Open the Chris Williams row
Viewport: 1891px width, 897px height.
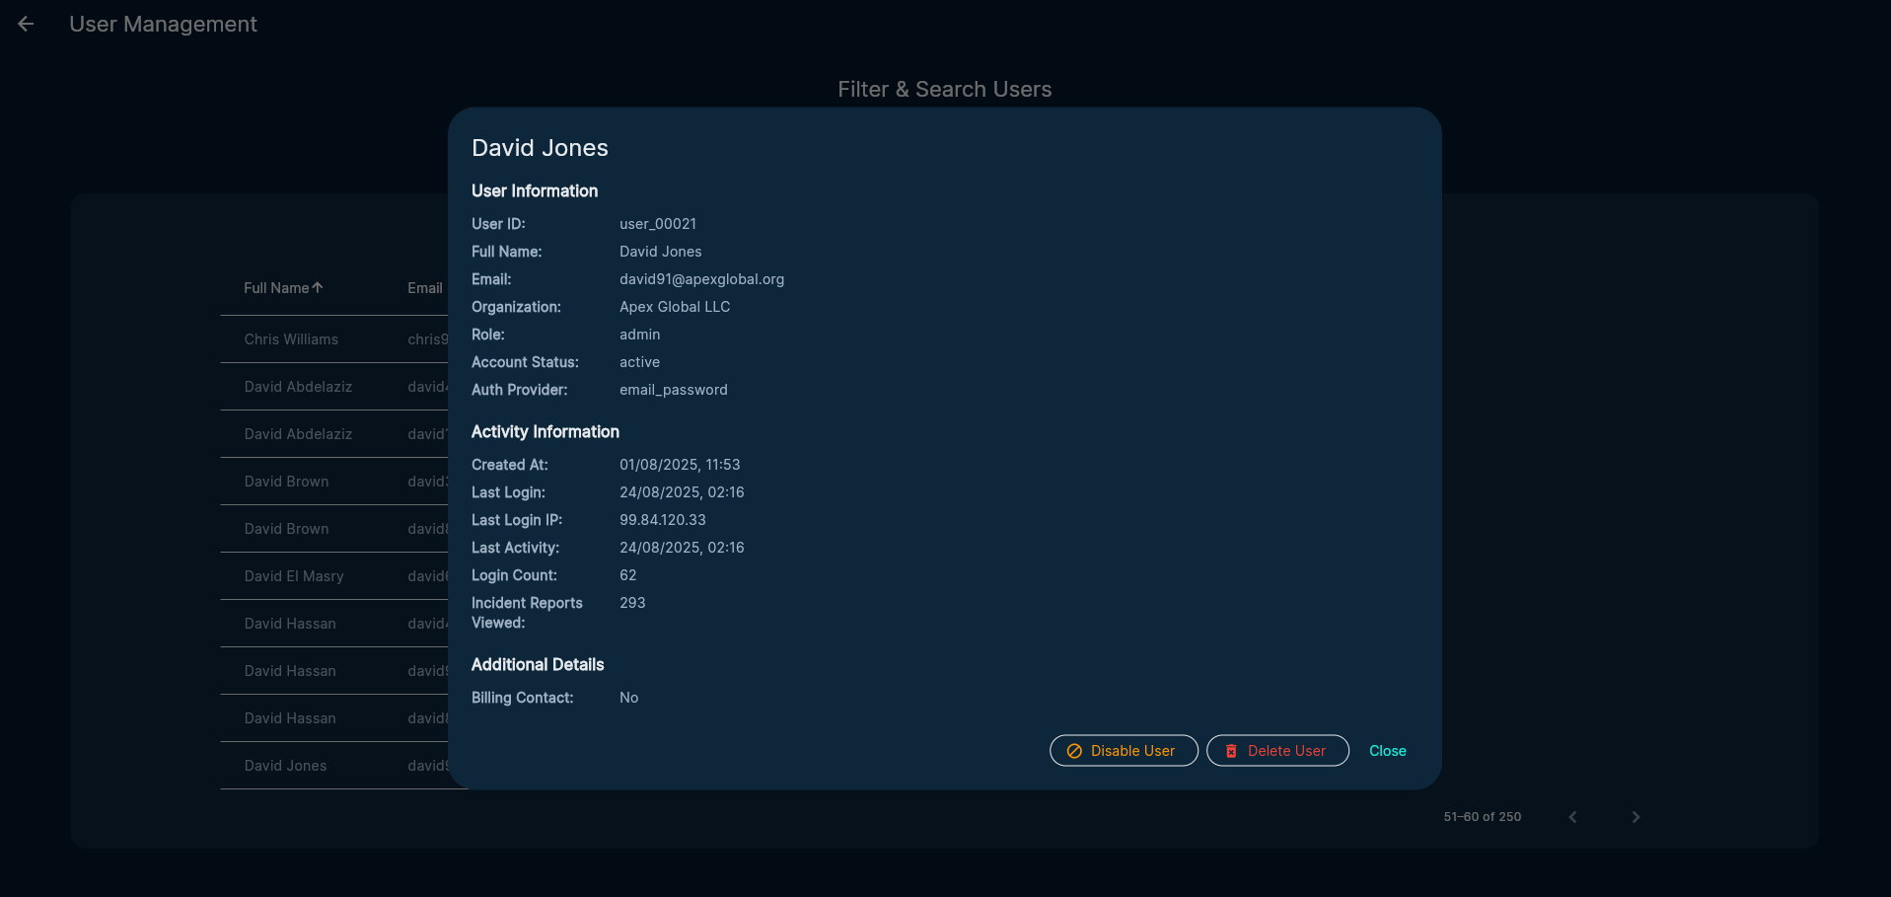click(334, 339)
